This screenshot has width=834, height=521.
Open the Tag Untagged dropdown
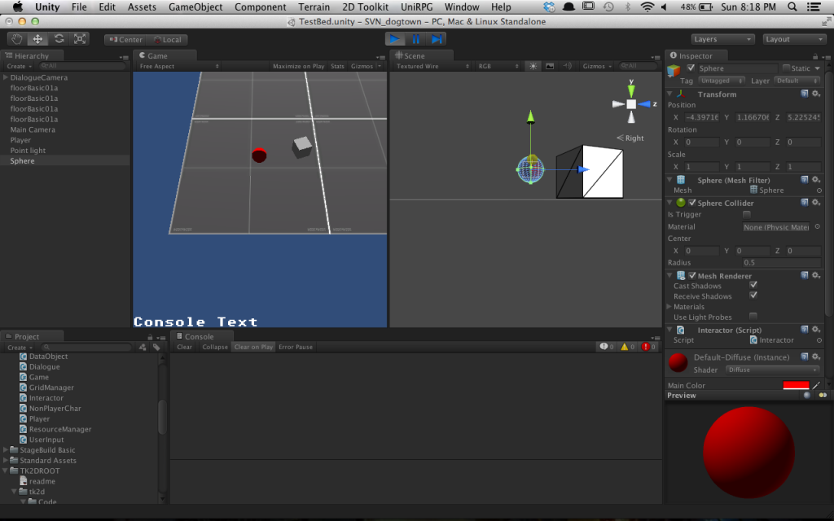click(722, 81)
